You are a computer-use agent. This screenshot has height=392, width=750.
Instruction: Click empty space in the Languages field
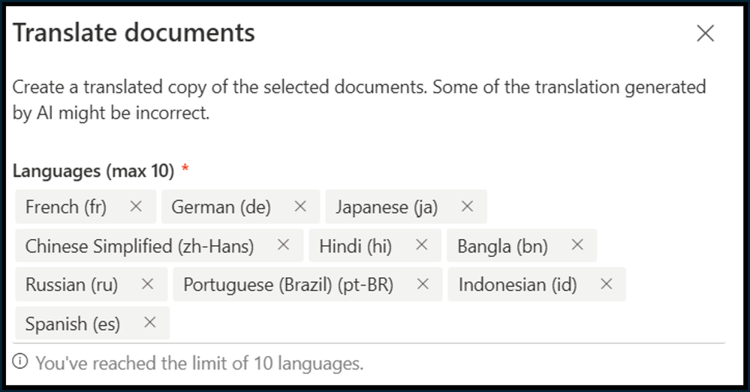450,324
